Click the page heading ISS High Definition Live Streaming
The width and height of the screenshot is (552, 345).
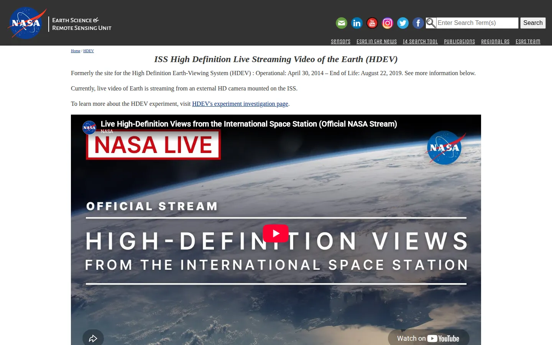point(276,59)
